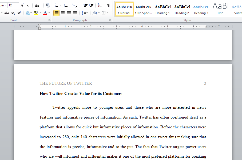Open the Borders dropdown arrow
This screenshot has width=242, height=160.
[x=108, y=13]
